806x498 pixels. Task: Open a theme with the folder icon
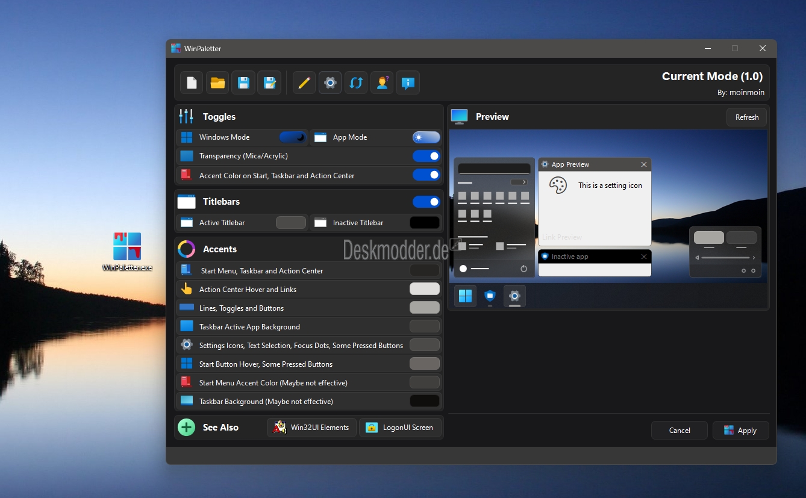217,82
